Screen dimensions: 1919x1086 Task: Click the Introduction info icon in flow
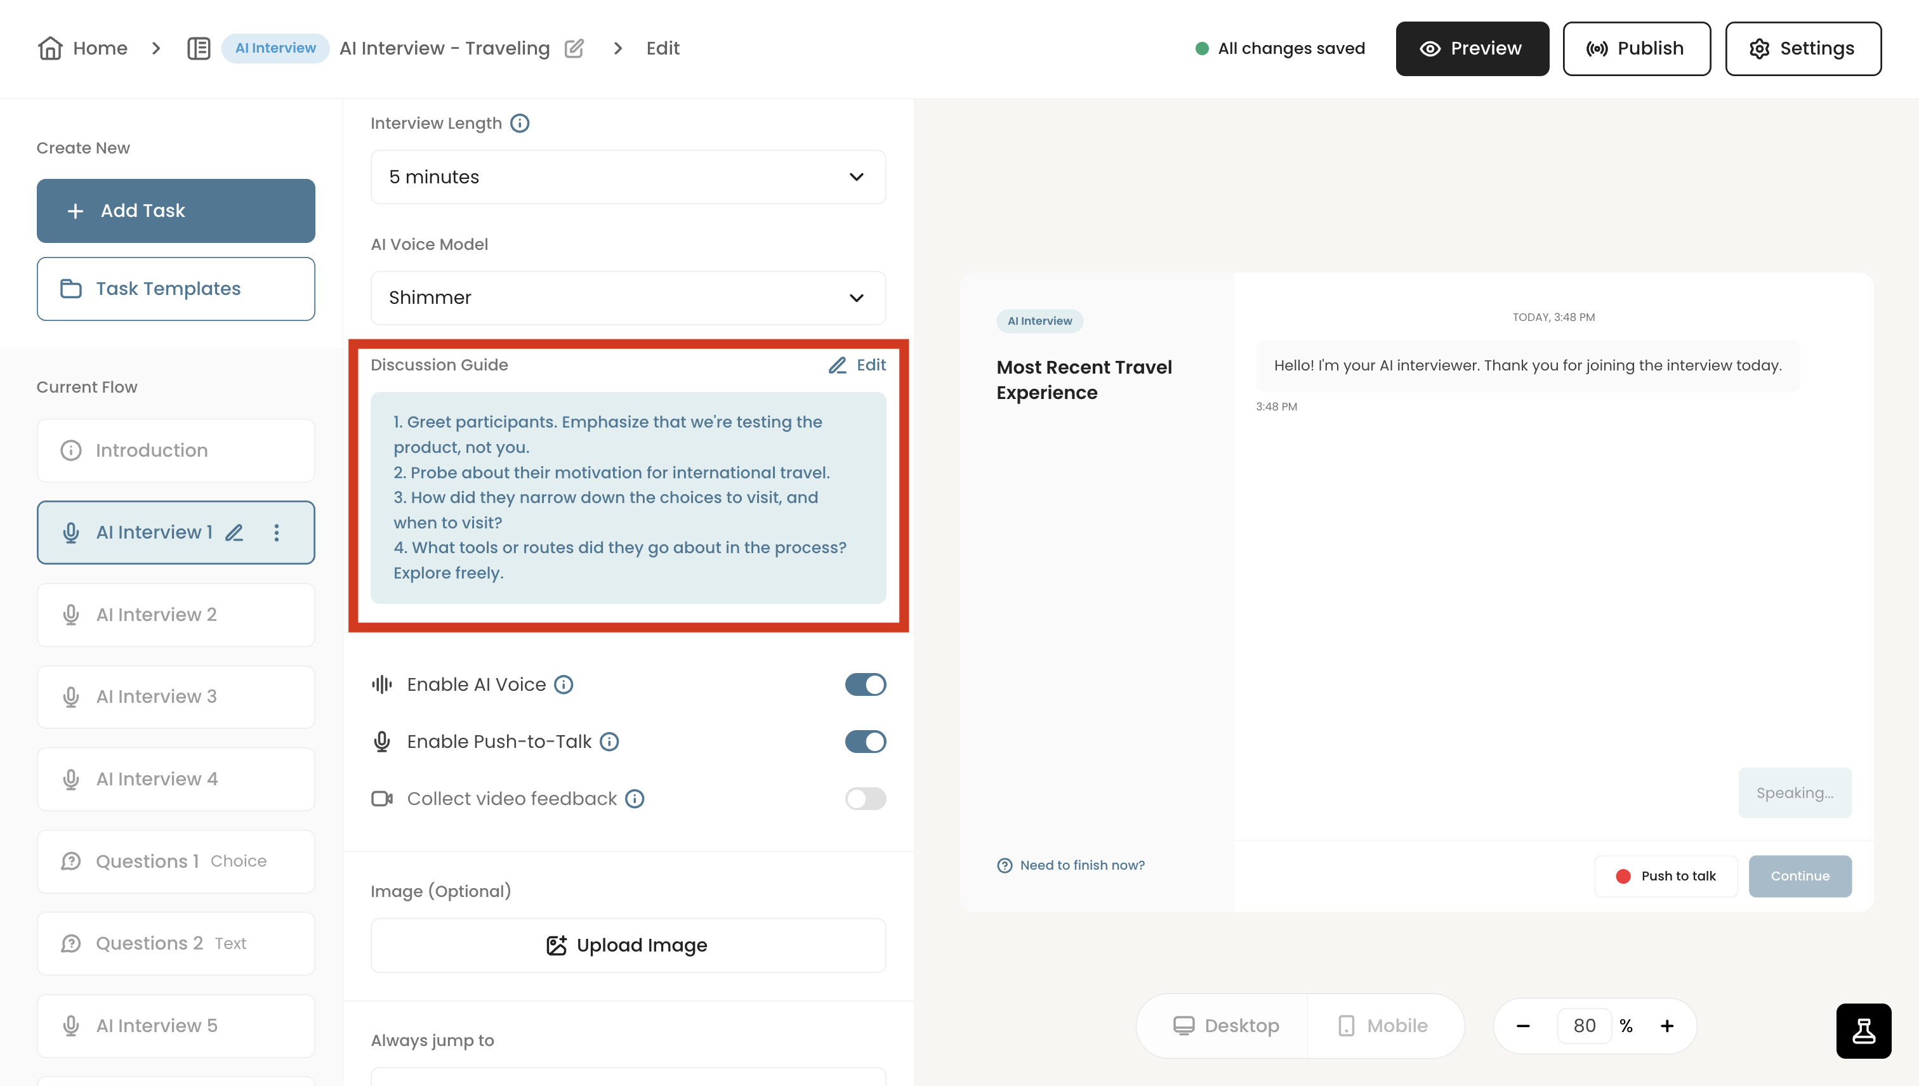[71, 450]
